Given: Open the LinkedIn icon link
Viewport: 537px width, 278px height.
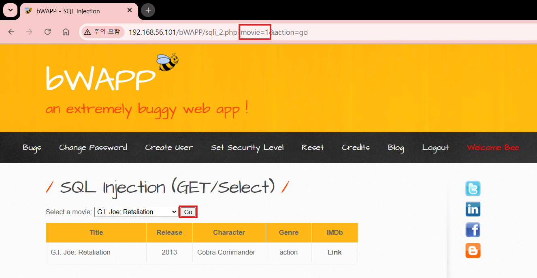Looking at the screenshot, I should (473, 209).
